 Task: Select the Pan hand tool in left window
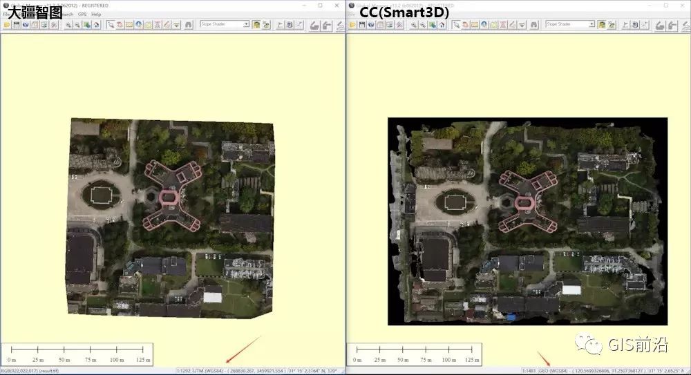120,25
